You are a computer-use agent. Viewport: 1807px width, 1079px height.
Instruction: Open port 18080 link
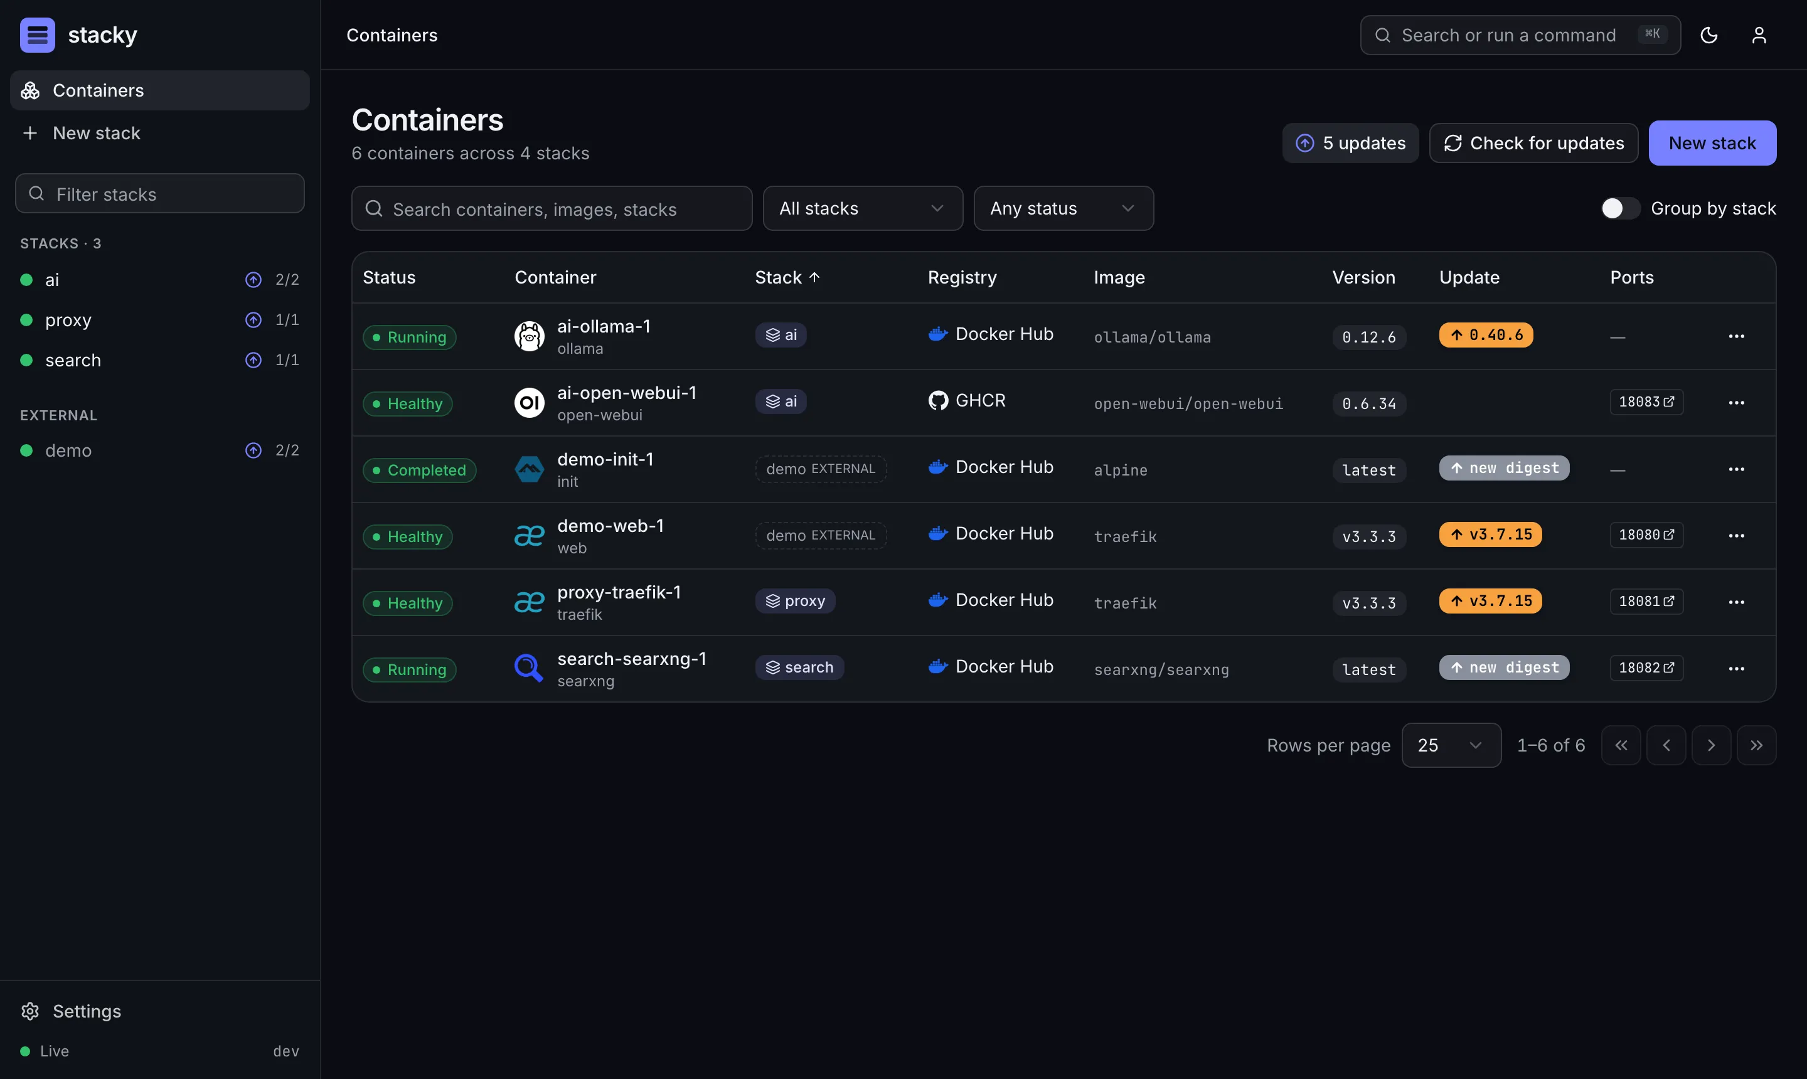point(1646,535)
